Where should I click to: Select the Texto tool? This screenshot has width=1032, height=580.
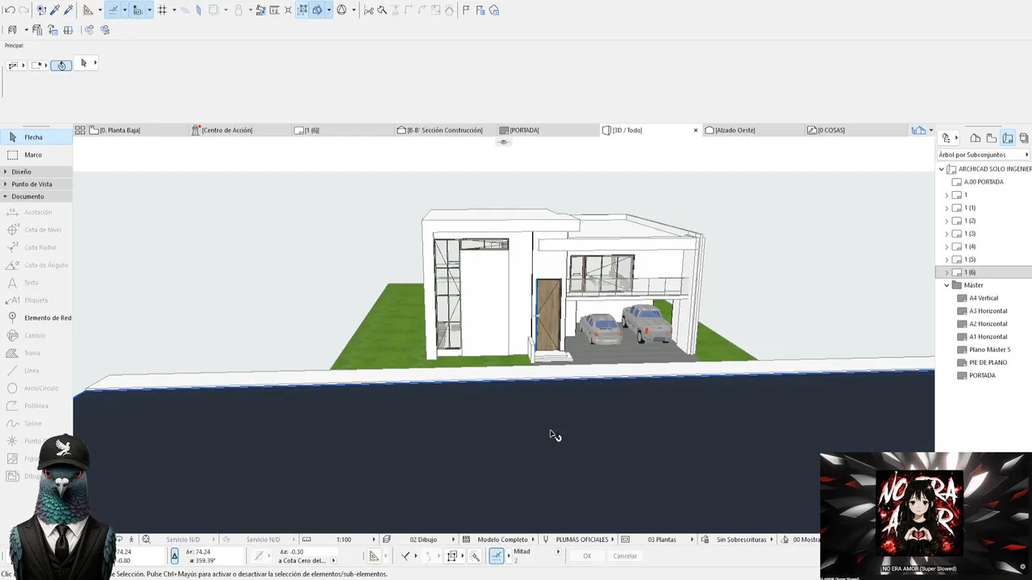[x=36, y=283]
